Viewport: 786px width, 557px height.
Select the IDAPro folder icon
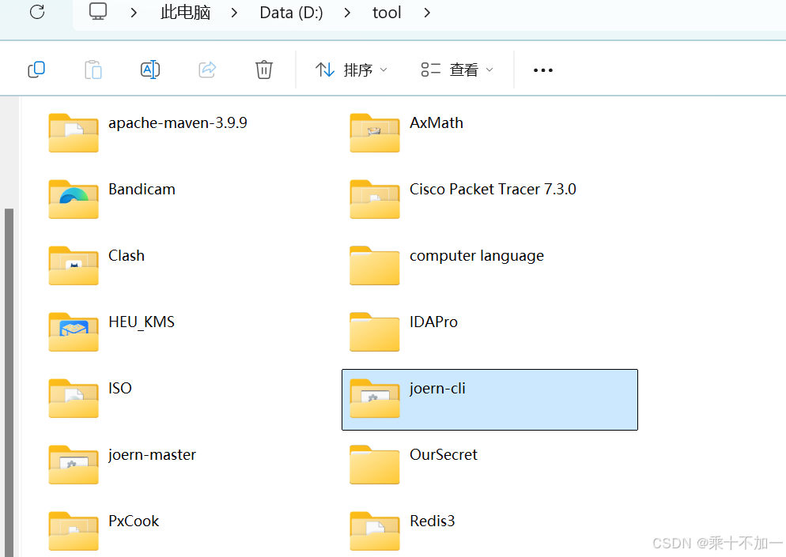(375, 332)
